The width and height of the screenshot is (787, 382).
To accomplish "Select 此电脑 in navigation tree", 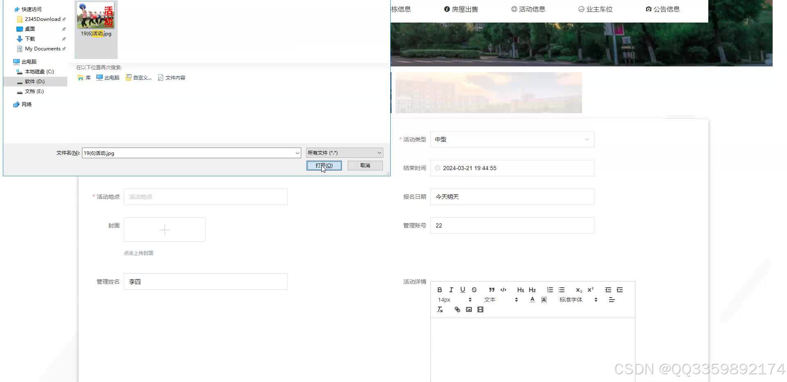I will click(x=29, y=61).
